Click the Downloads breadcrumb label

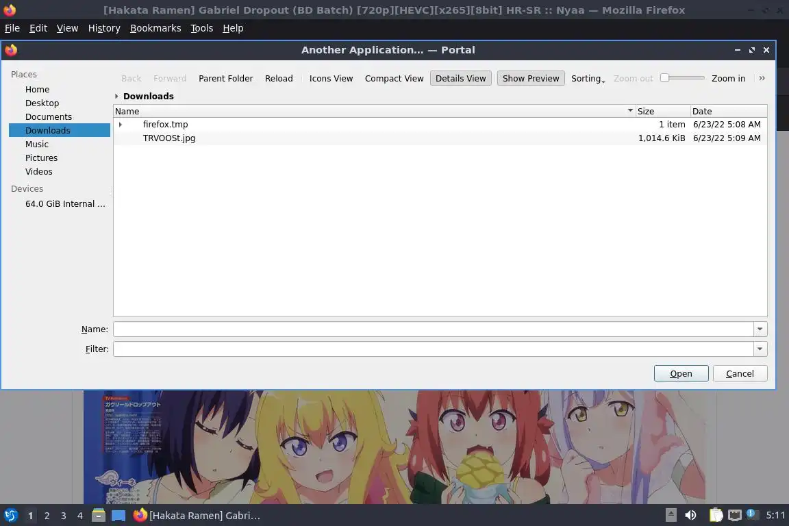point(149,96)
